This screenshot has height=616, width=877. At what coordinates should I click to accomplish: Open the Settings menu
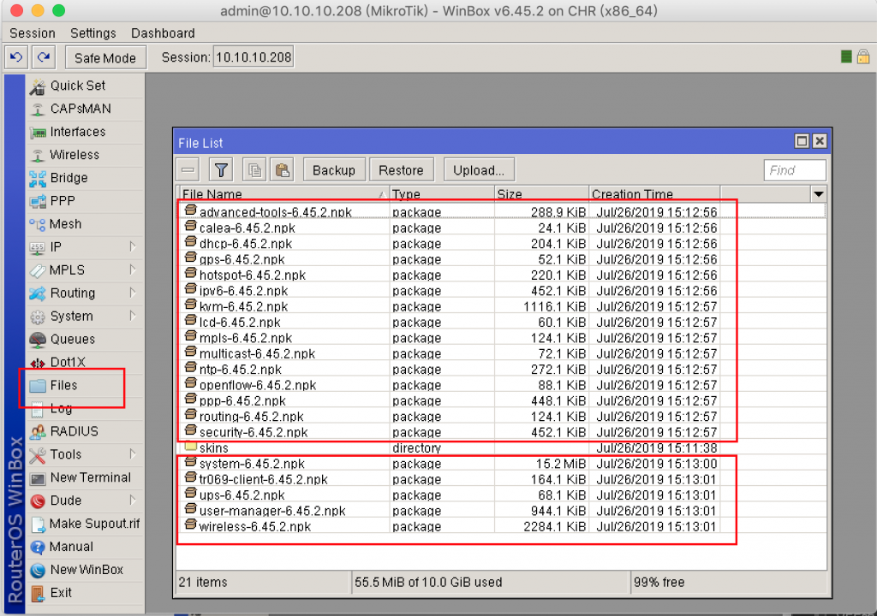pos(92,33)
